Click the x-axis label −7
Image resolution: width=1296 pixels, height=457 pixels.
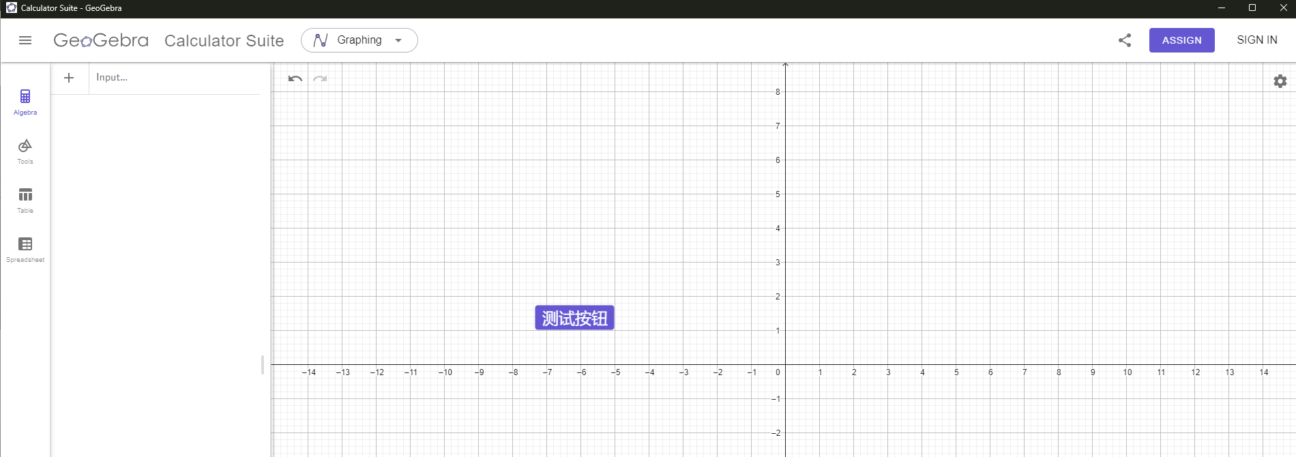[x=548, y=372]
